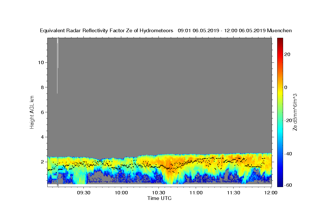Click the orange reflectivity patch near 11:35
Viewport: 336px width, 224px height.
tap(238, 159)
